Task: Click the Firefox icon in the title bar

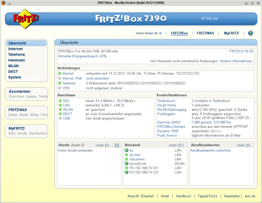Action: [x=4, y=3]
